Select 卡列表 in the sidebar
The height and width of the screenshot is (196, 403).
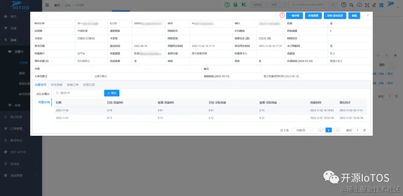click(24, 62)
